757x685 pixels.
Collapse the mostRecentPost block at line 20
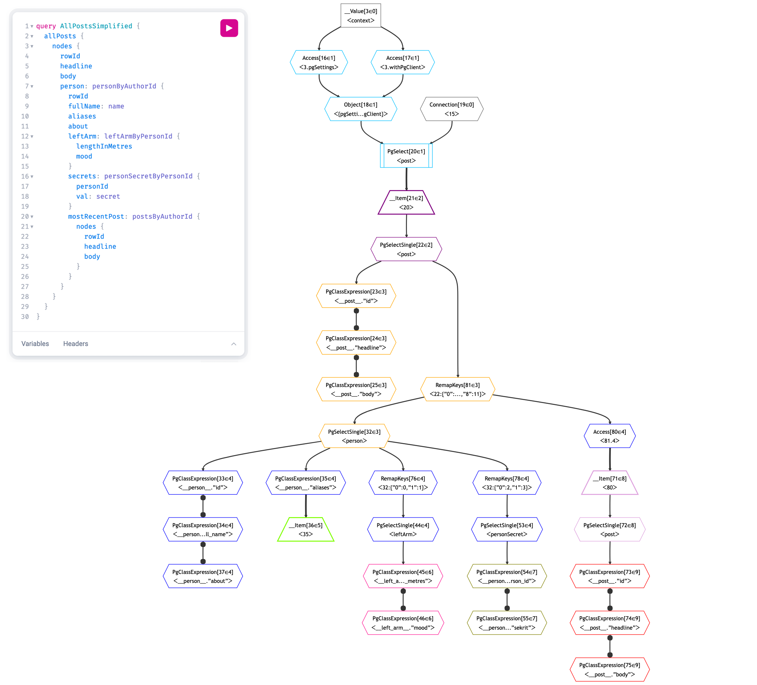pyautogui.click(x=32, y=216)
